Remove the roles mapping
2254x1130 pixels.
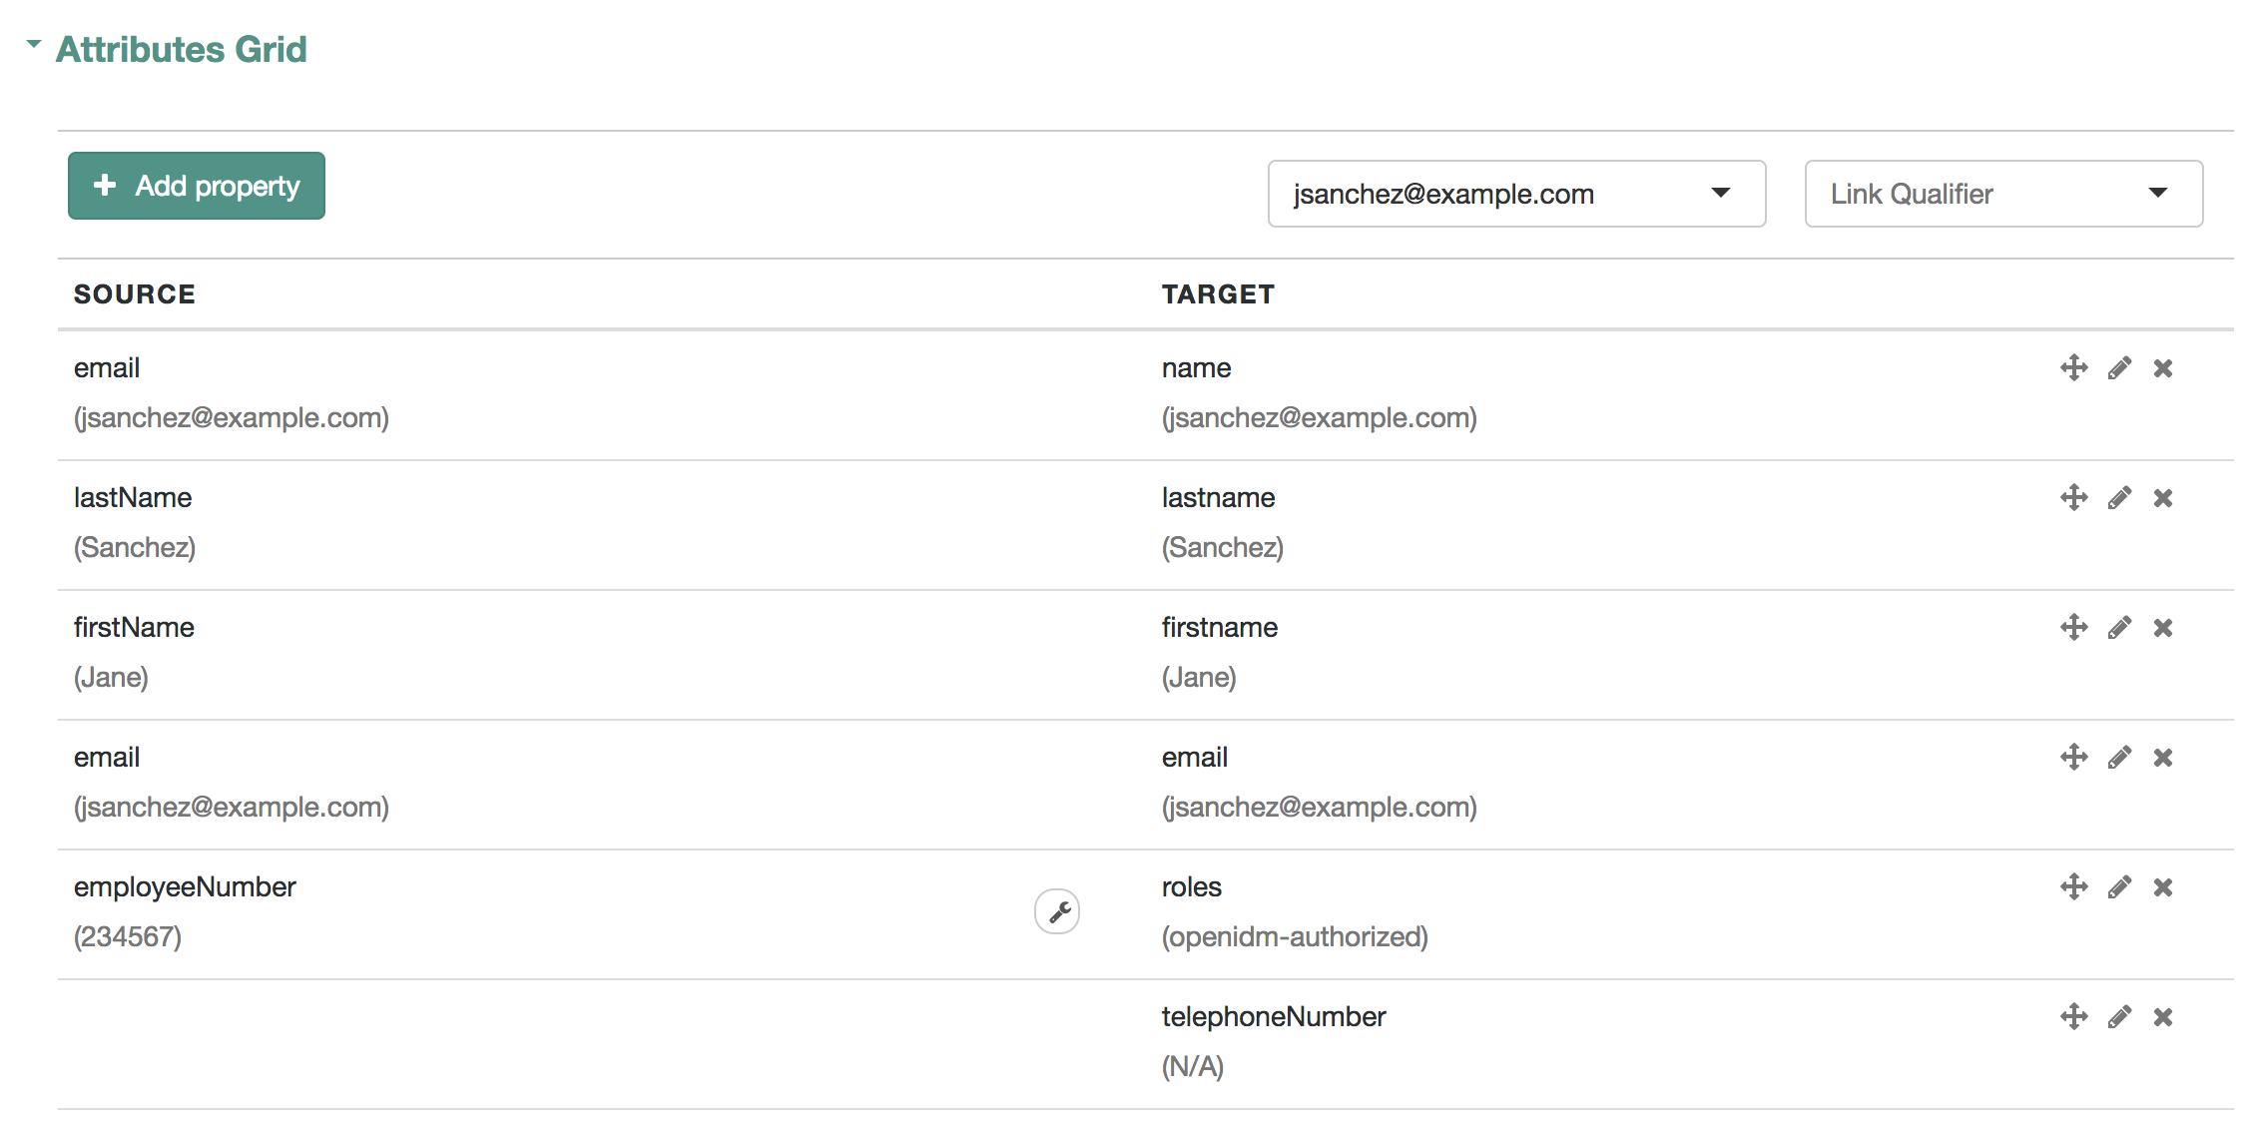pyautogui.click(x=2163, y=887)
